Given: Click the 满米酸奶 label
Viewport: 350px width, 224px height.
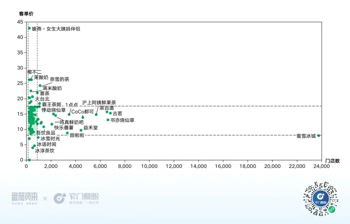Looking at the screenshot, I should point(52,88).
